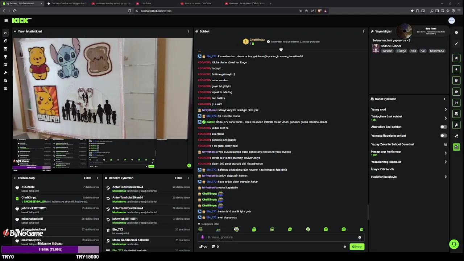Screen dimensions: 464x261
Task: Open Filtre dropdown in Etkinlik Akışı
Action: (87, 178)
